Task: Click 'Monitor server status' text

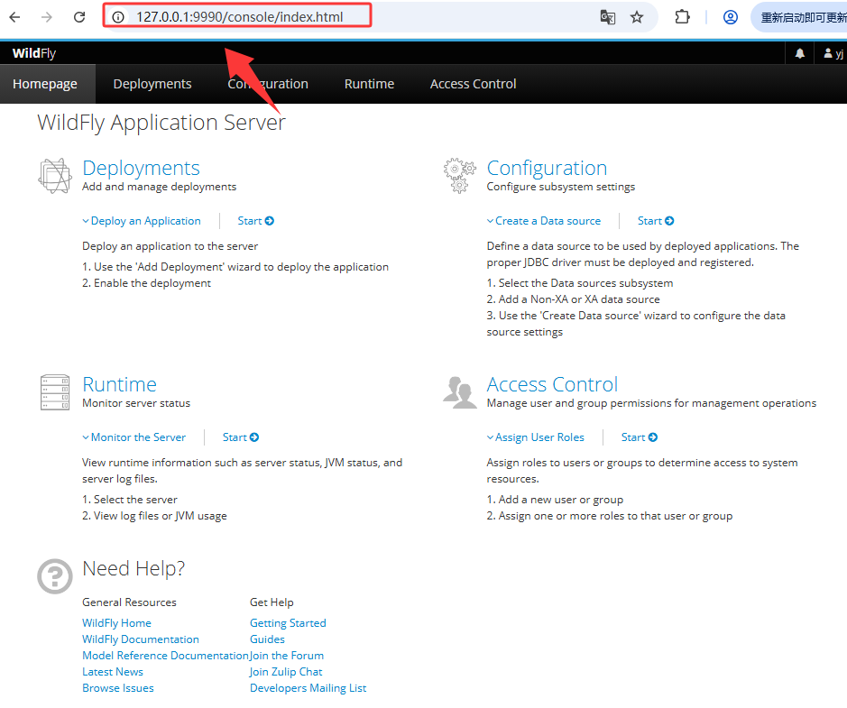Action: pos(136,403)
